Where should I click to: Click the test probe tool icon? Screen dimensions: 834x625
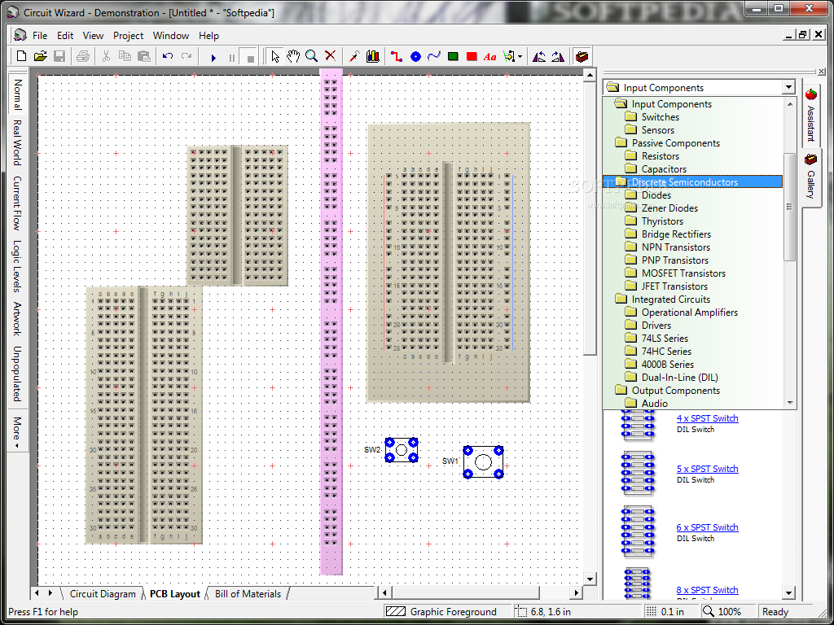click(x=354, y=56)
